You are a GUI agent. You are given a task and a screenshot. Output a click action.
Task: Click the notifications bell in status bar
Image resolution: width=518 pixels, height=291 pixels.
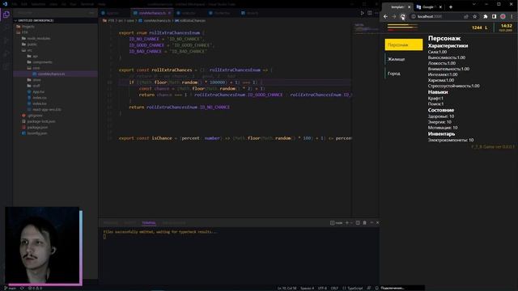coord(377,288)
